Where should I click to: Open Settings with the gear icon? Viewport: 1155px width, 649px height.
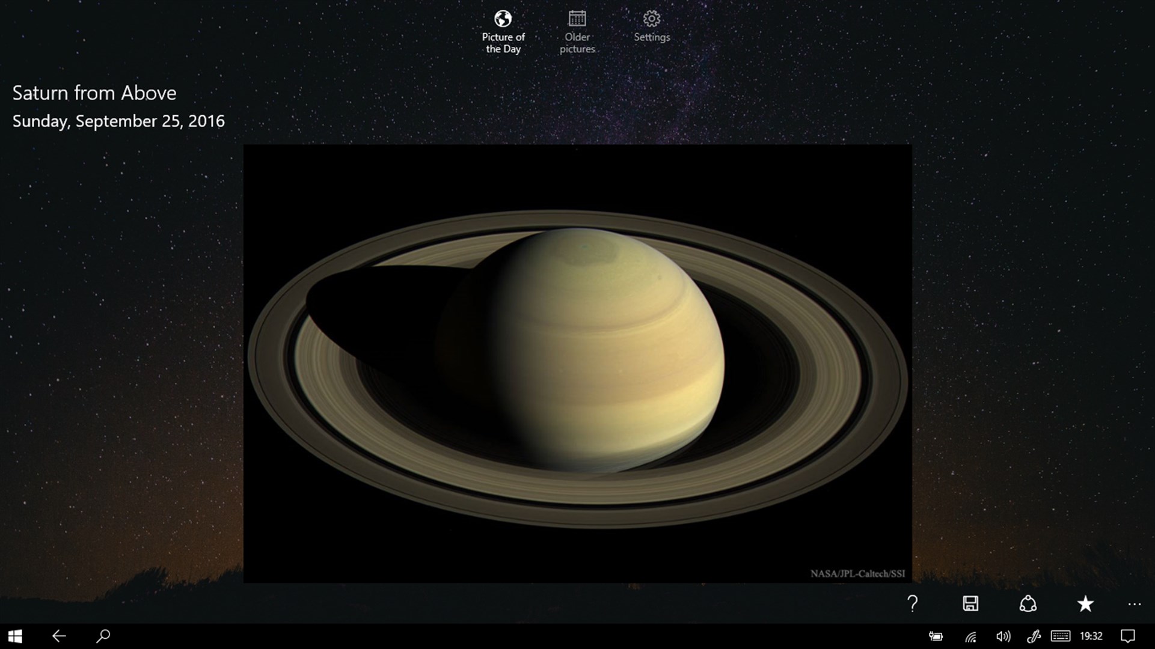651,27
